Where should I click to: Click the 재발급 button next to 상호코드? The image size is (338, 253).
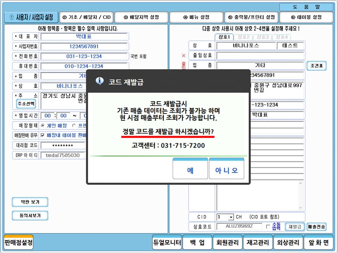[295, 227]
